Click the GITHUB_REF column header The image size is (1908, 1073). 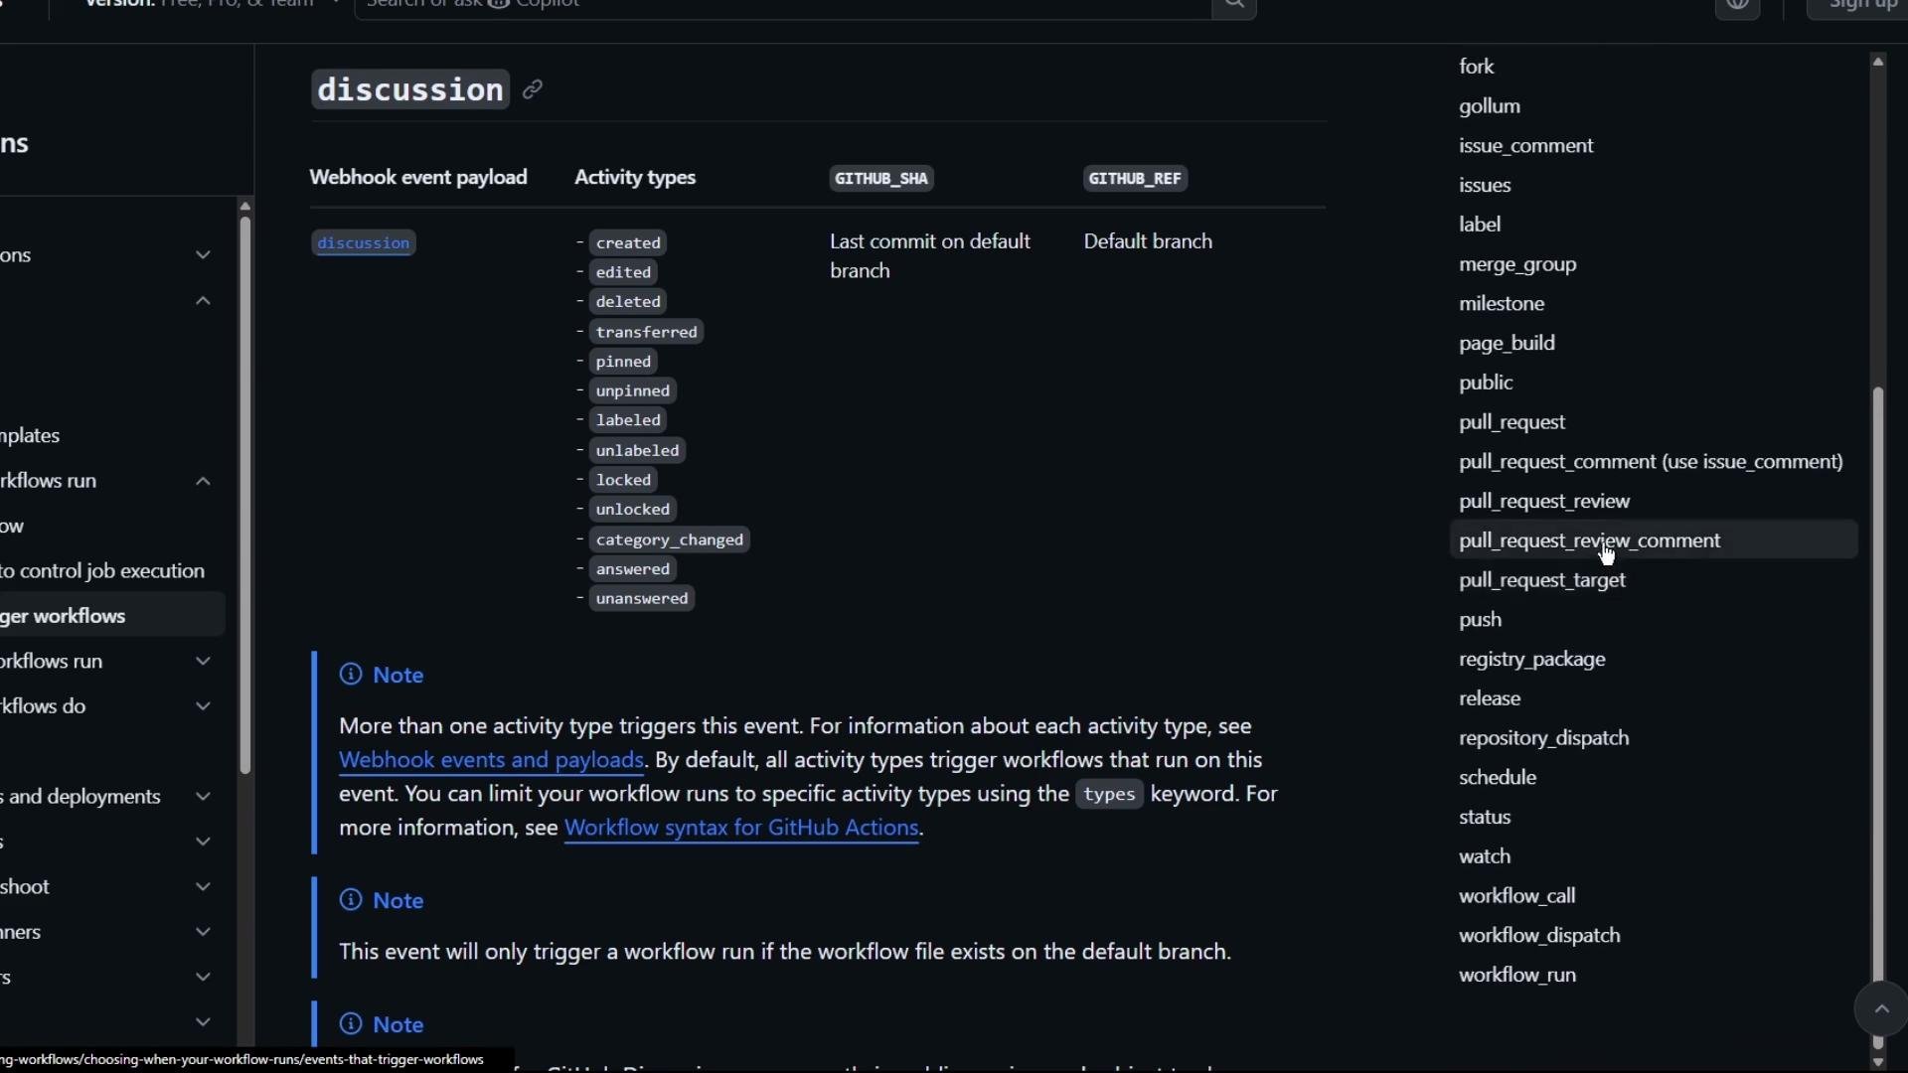(x=1135, y=179)
